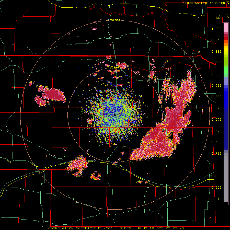Click the "TH" threshold label on the legend
This screenshot has height=230, width=230.
(x=220, y=199)
